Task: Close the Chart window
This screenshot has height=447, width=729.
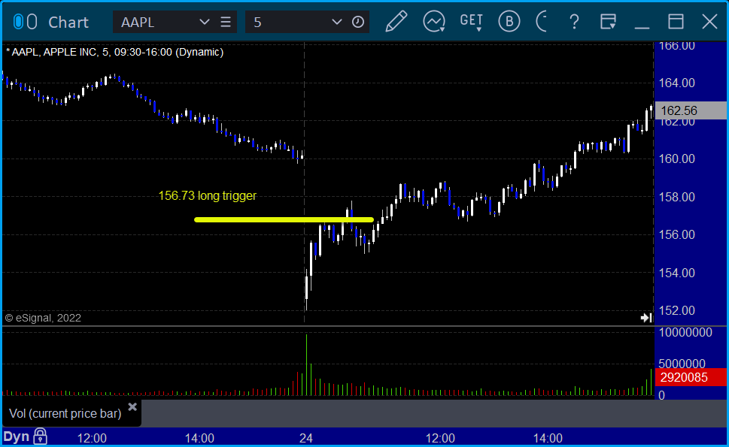Action: pyautogui.click(x=709, y=22)
